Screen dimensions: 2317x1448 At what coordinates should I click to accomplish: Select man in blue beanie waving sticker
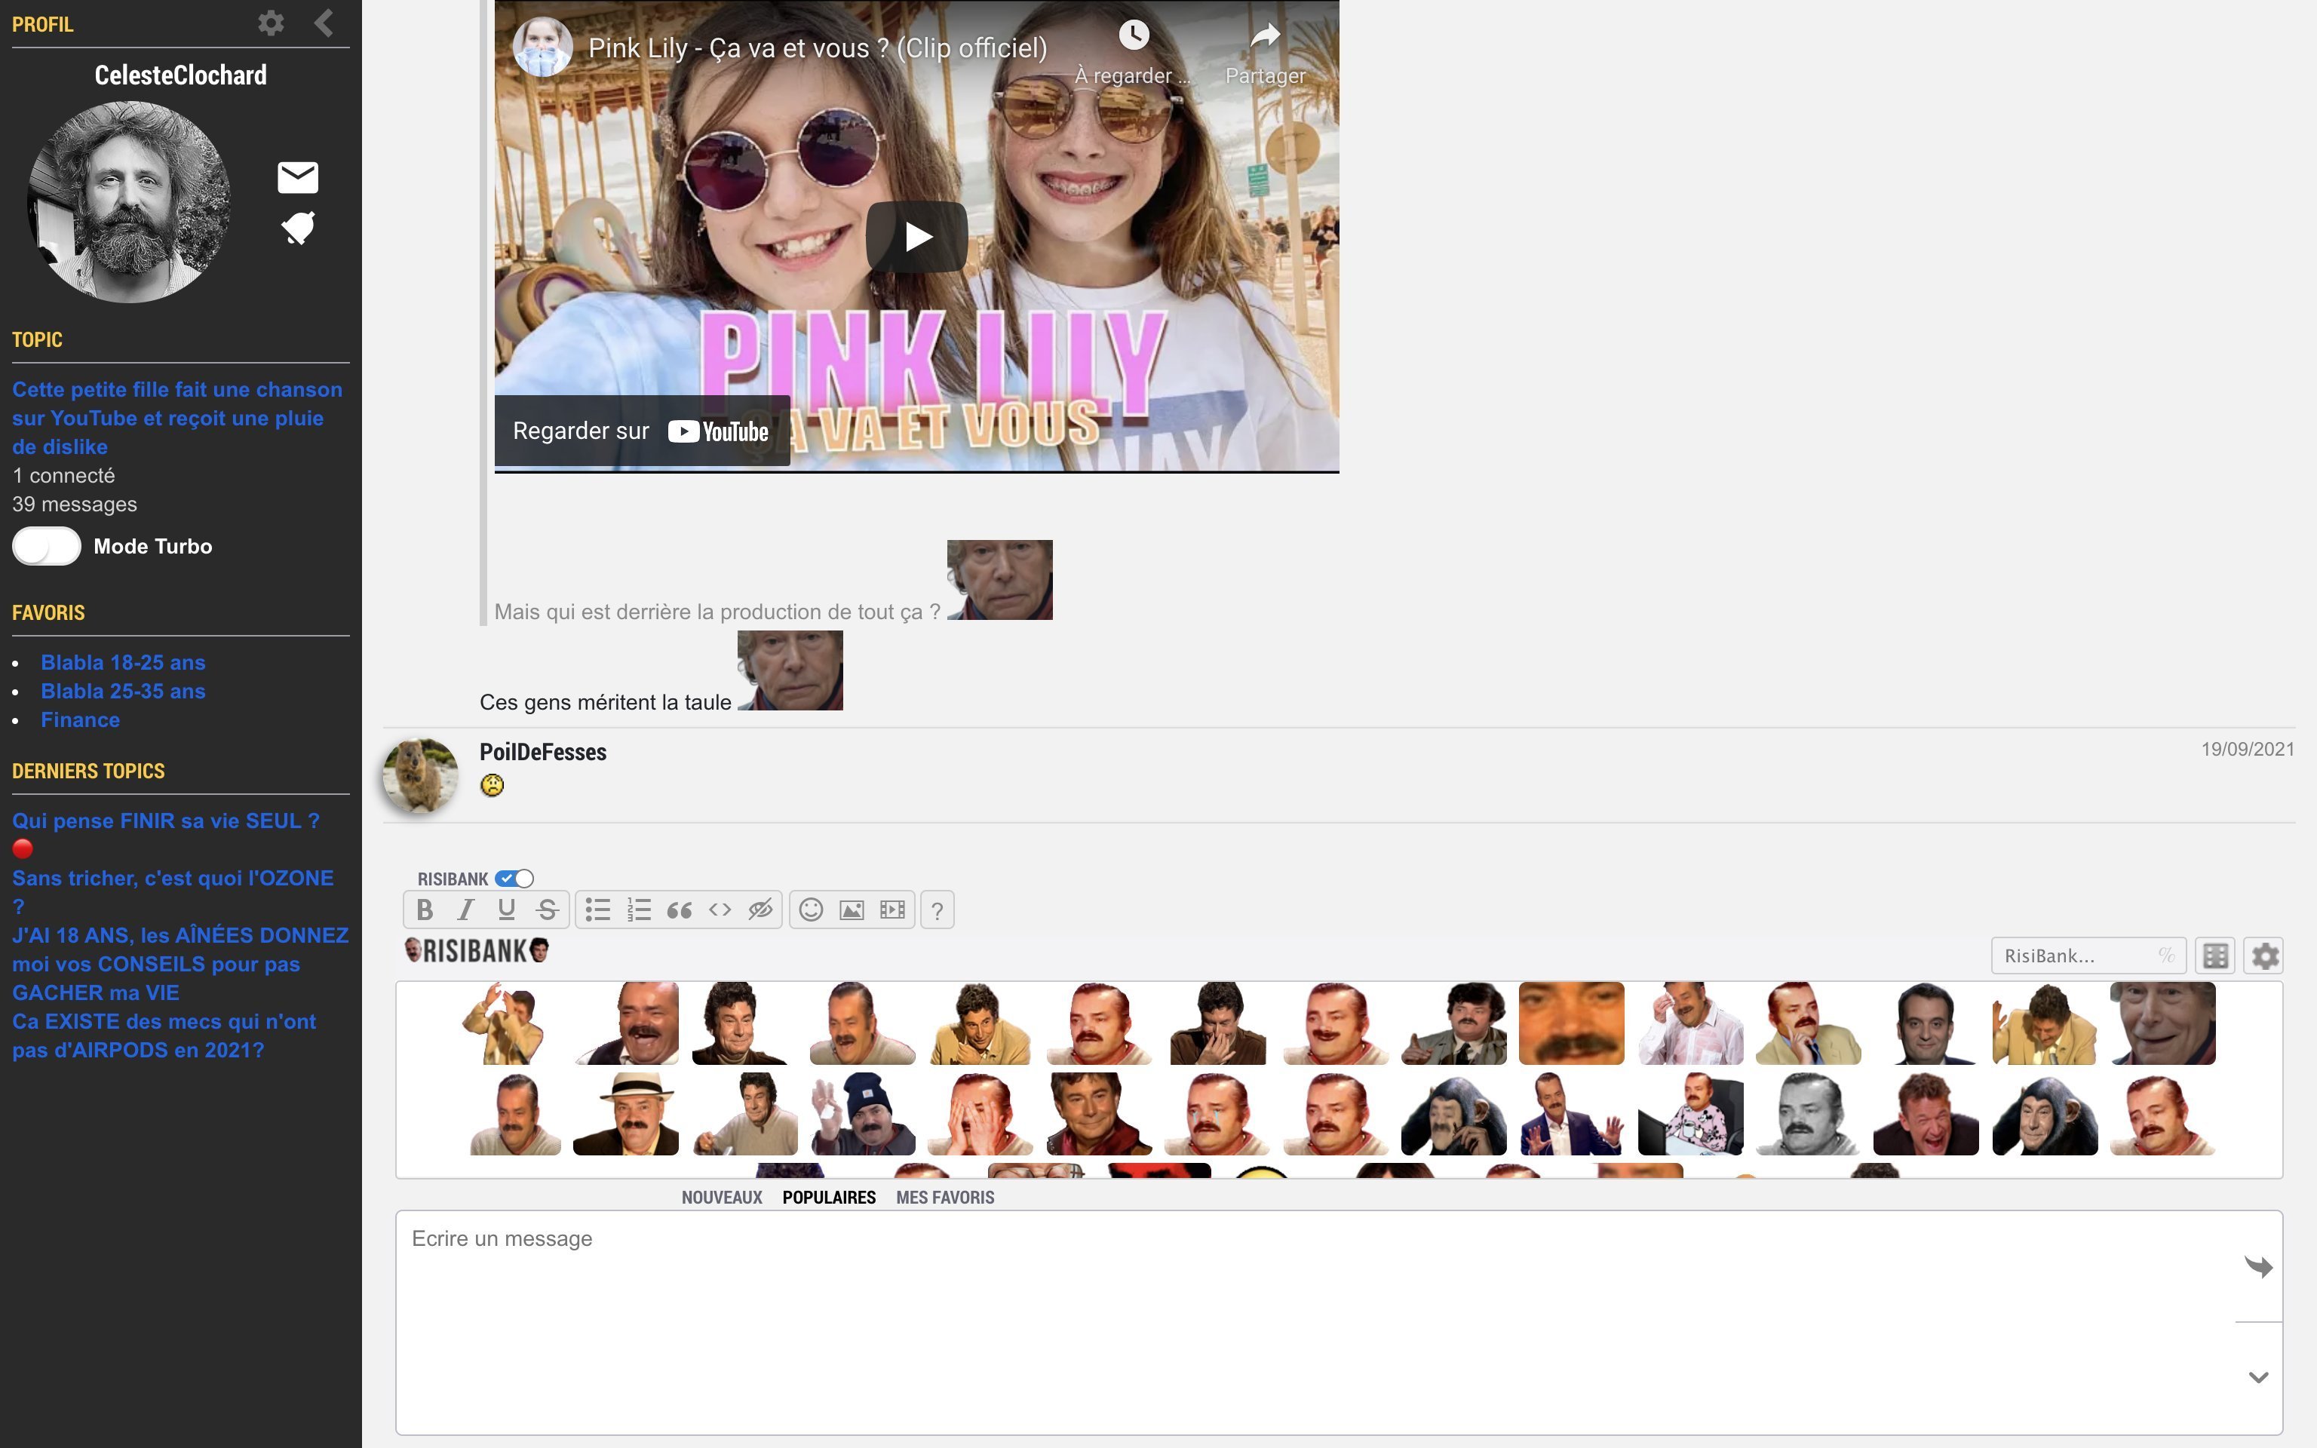tap(863, 1114)
